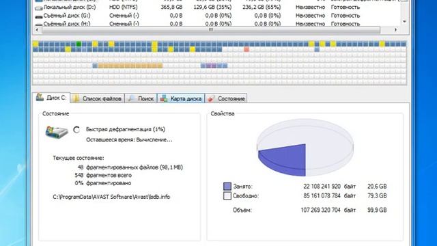Click the Занято blue color swatch

point(227,186)
